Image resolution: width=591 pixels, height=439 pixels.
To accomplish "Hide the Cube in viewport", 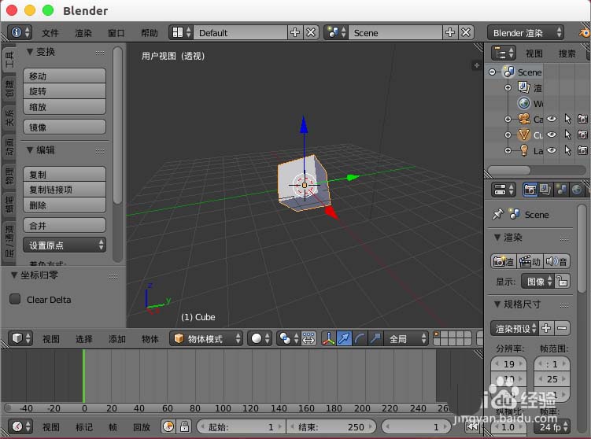I will pos(552,135).
